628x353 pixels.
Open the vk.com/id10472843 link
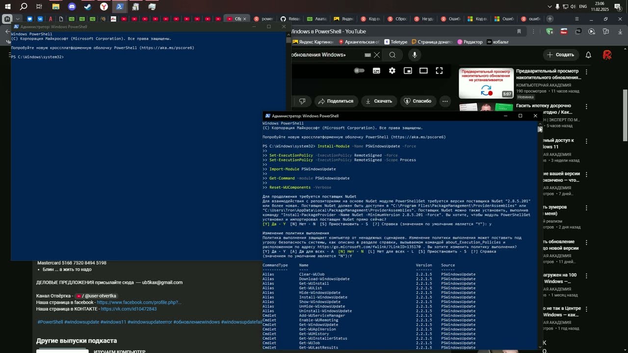129,309
